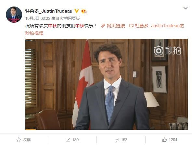The width and height of the screenshot is (192, 145).
Task: Toggle the star favorite icon
Action: point(19,139)
